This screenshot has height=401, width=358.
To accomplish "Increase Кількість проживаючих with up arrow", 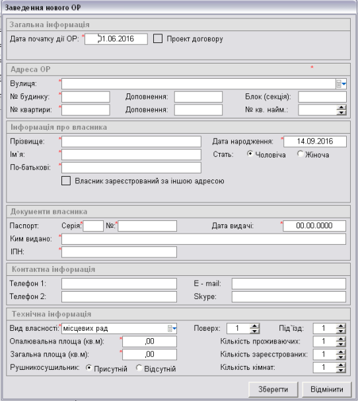I will tap(341, 339).
